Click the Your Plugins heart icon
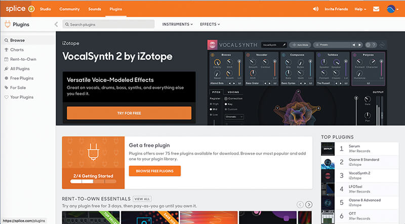 (x=7, y=97)
